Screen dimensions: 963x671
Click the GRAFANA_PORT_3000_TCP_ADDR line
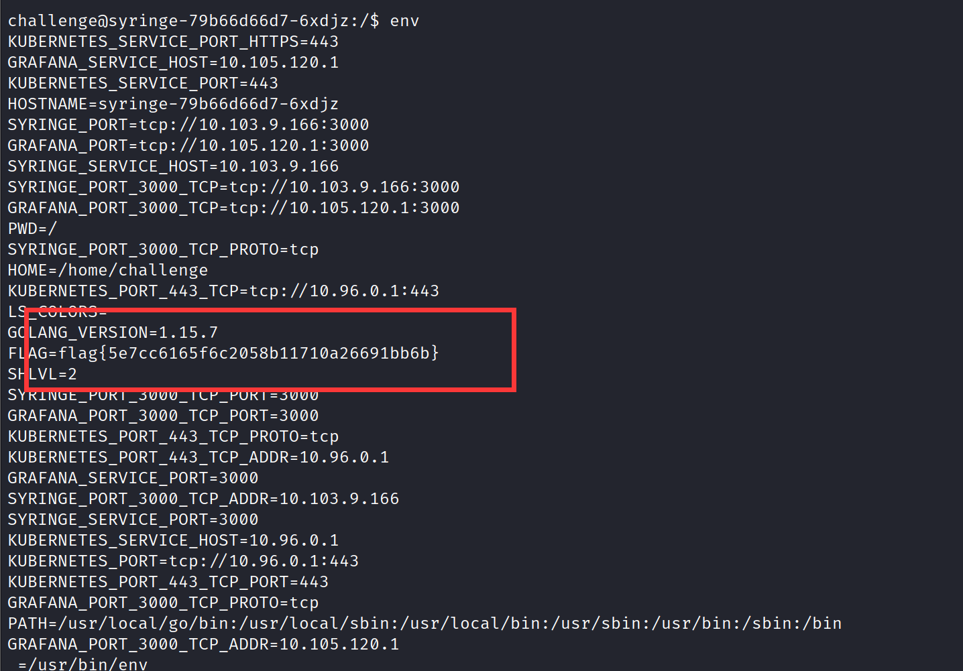(x=203, y=644)
